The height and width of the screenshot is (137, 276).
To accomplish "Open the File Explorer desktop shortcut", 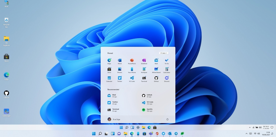I will (x=6, y=41).
